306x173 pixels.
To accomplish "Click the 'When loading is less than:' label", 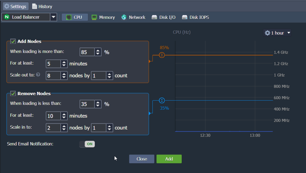I will click(x=36, y=104).
